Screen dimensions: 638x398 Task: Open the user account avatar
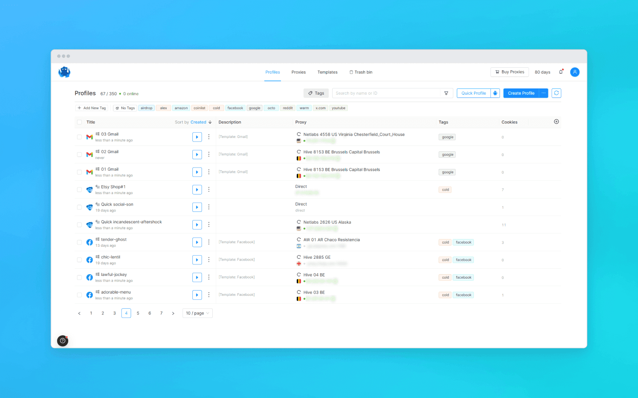click(575, 72)
